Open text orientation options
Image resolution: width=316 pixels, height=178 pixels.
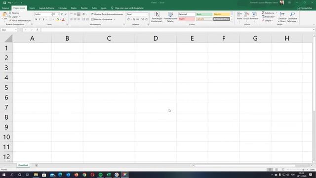84,14
